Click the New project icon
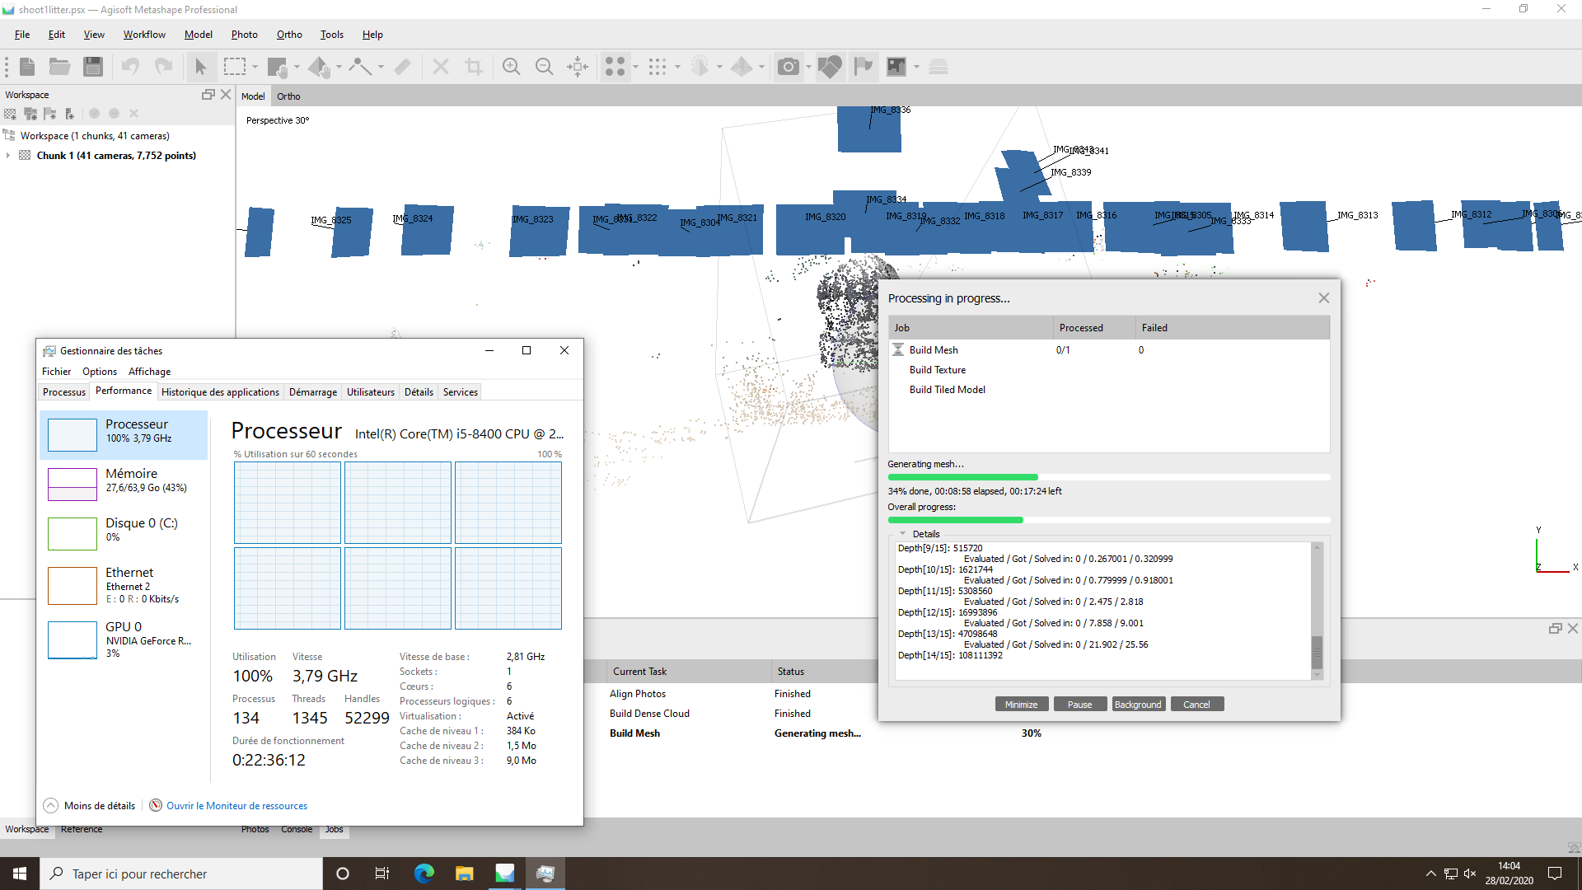The width and height of the screenshot is (1582, 890). point(27,67)
